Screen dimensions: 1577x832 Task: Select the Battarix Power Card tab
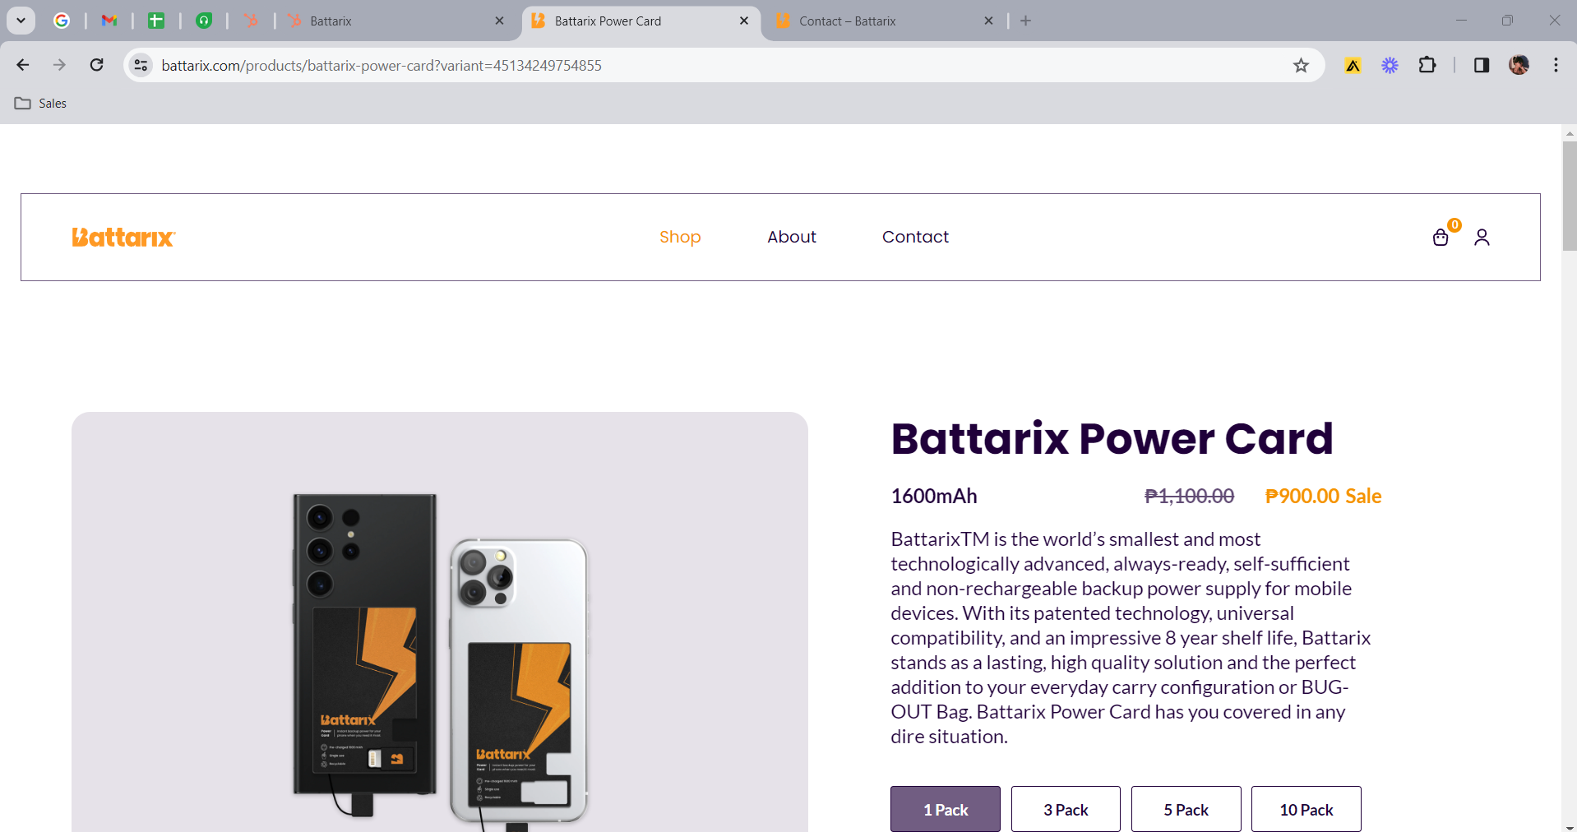(x=640, y=21)
